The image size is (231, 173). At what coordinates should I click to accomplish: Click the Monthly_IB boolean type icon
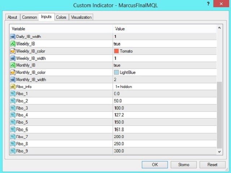tap(13, 65)
